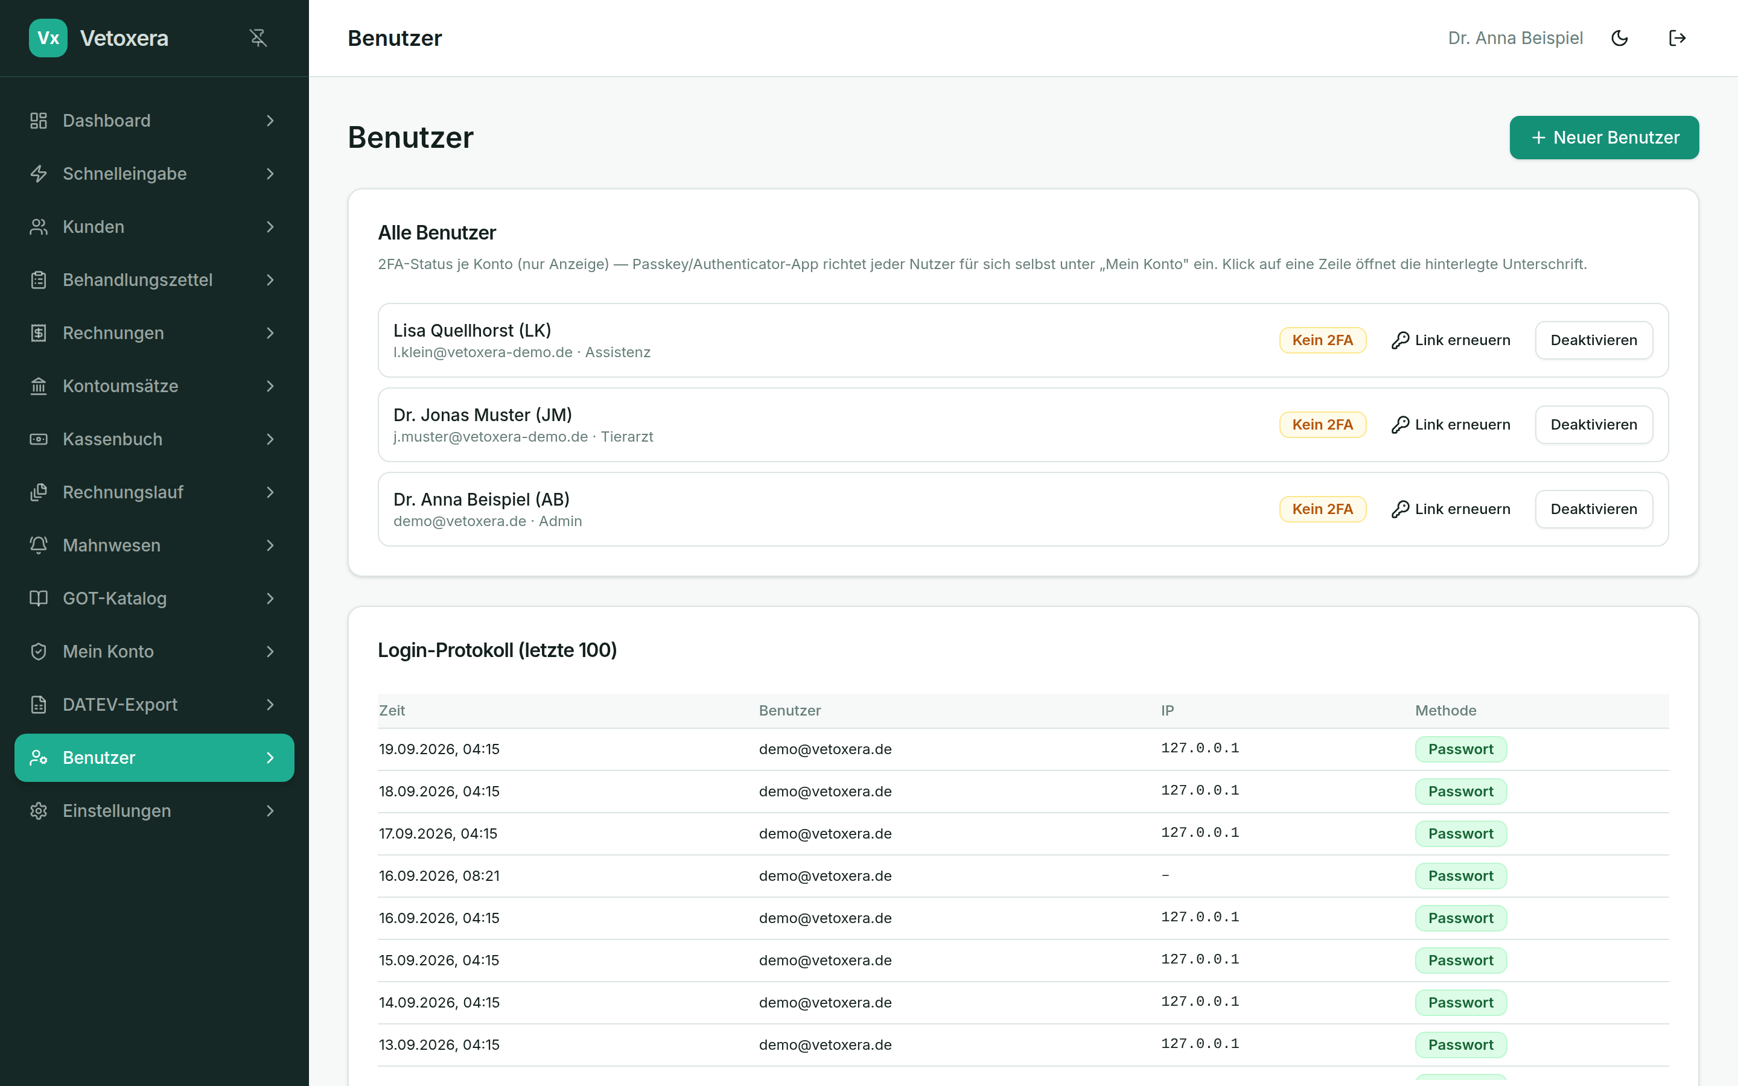The width and height of the screenshot is (1738, 1086).
Task: Expand the Dashboard chevron
Action: [x=271, y=121]
